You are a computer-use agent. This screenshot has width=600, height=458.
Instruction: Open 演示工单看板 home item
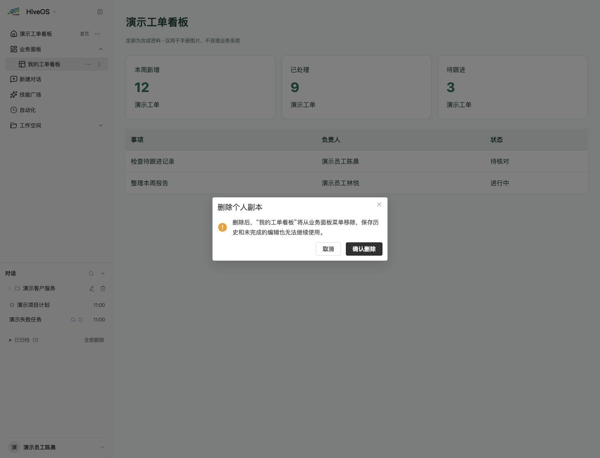point(57,34)
